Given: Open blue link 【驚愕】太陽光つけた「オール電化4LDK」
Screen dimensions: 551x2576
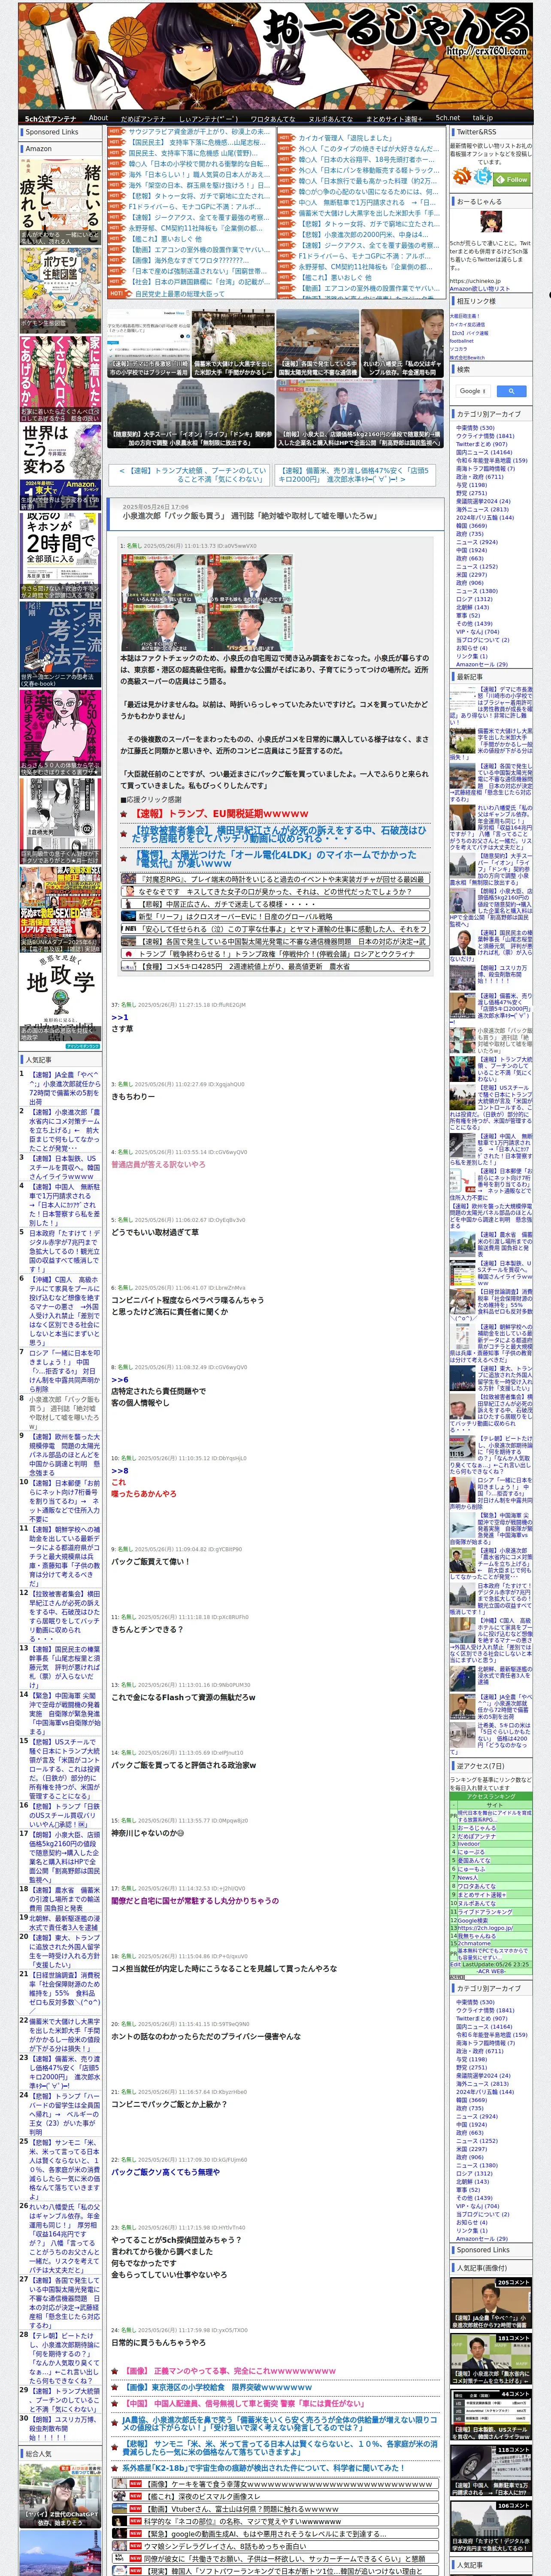Looking at the screenshot, I should [275, 859].
